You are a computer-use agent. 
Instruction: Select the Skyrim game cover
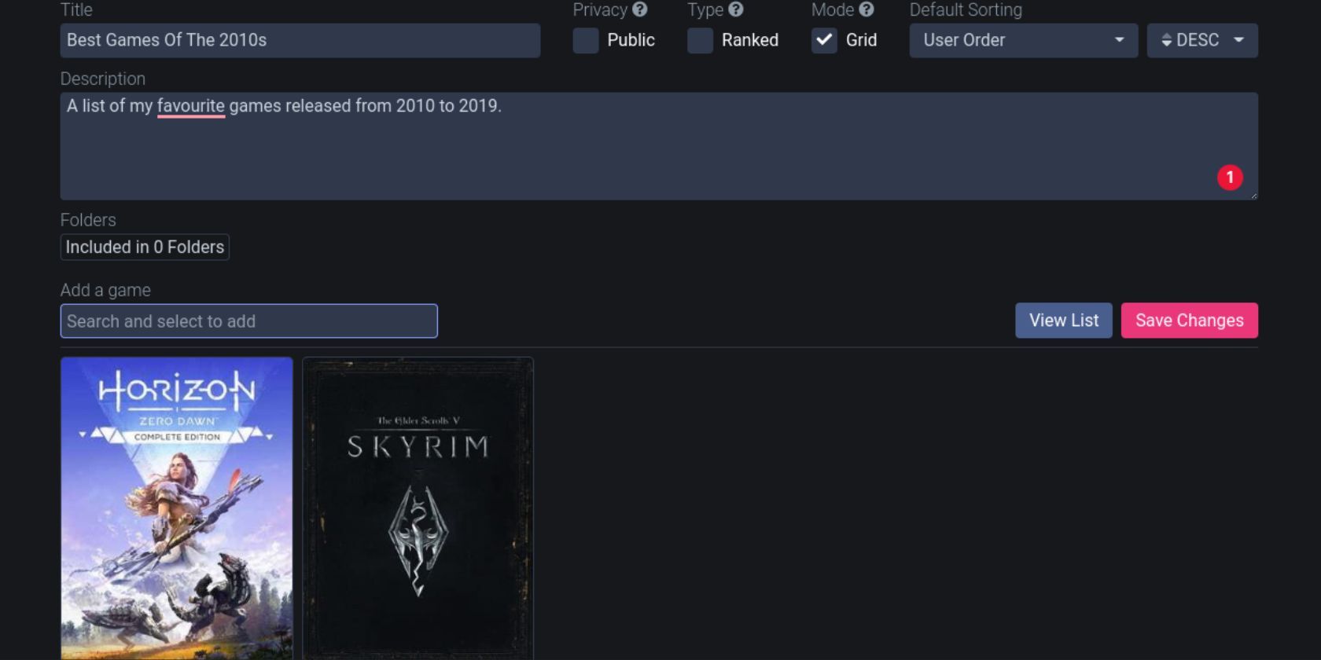[418, 508]
